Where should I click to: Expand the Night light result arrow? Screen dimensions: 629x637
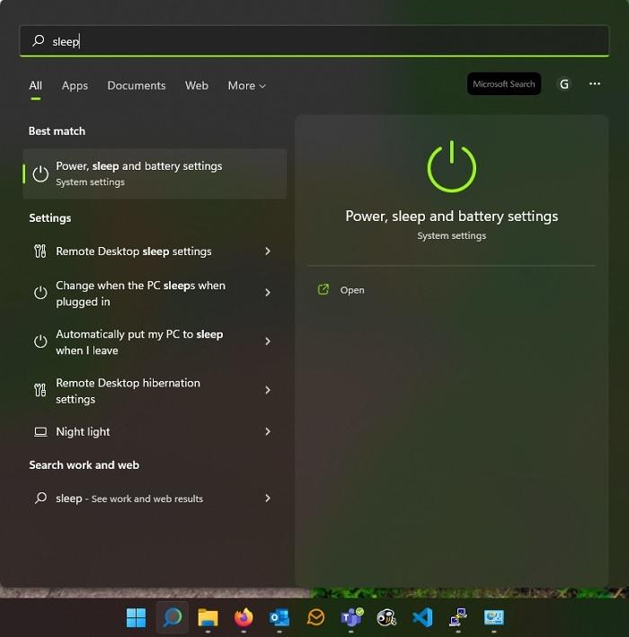point(268,432)
